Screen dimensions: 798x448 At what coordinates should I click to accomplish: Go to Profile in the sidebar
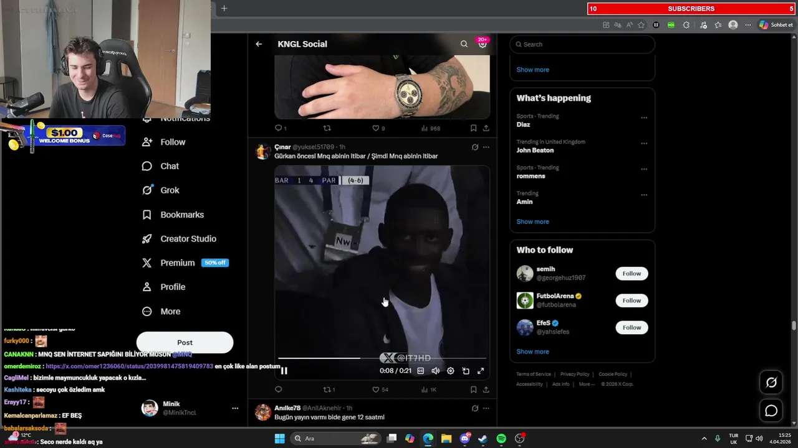[x=164, y=287]
